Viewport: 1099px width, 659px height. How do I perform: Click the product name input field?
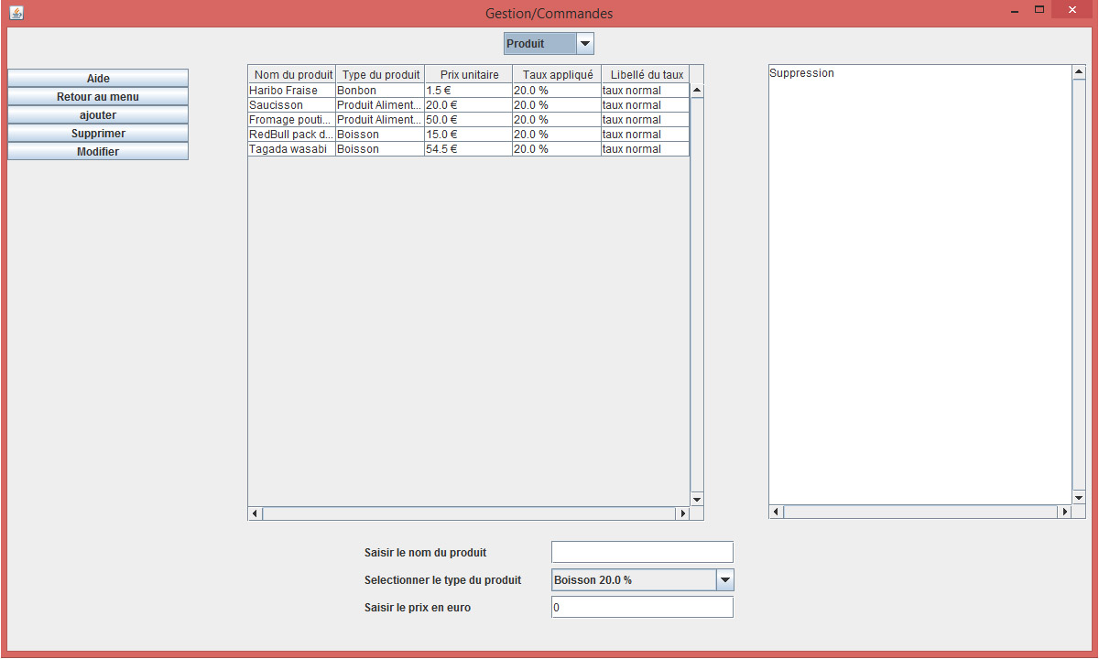click(642, 552)
